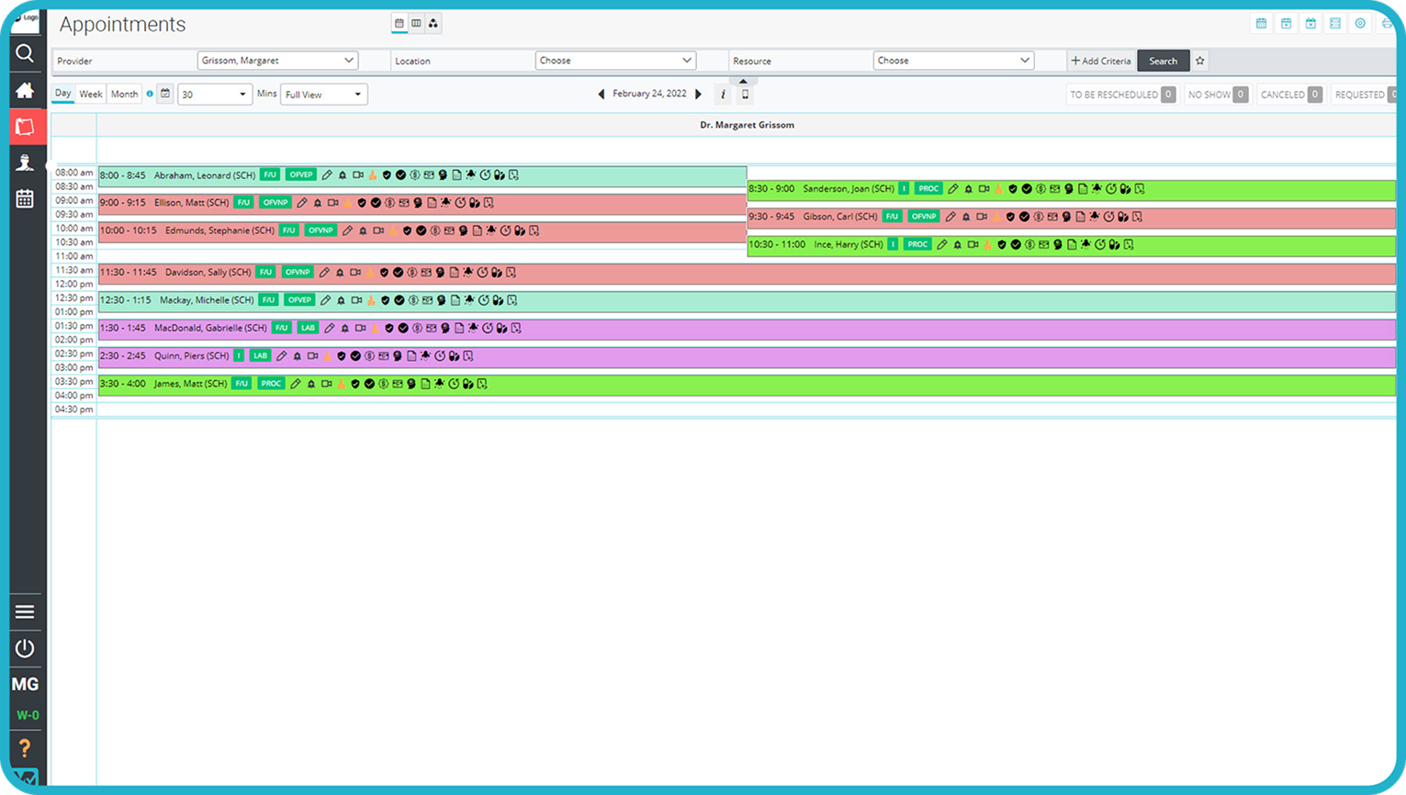Click the bell reminder icon on Sanderson, Joan's appointment
Image resolution: width=1406 pixels, height=795 pixels.
968,189
